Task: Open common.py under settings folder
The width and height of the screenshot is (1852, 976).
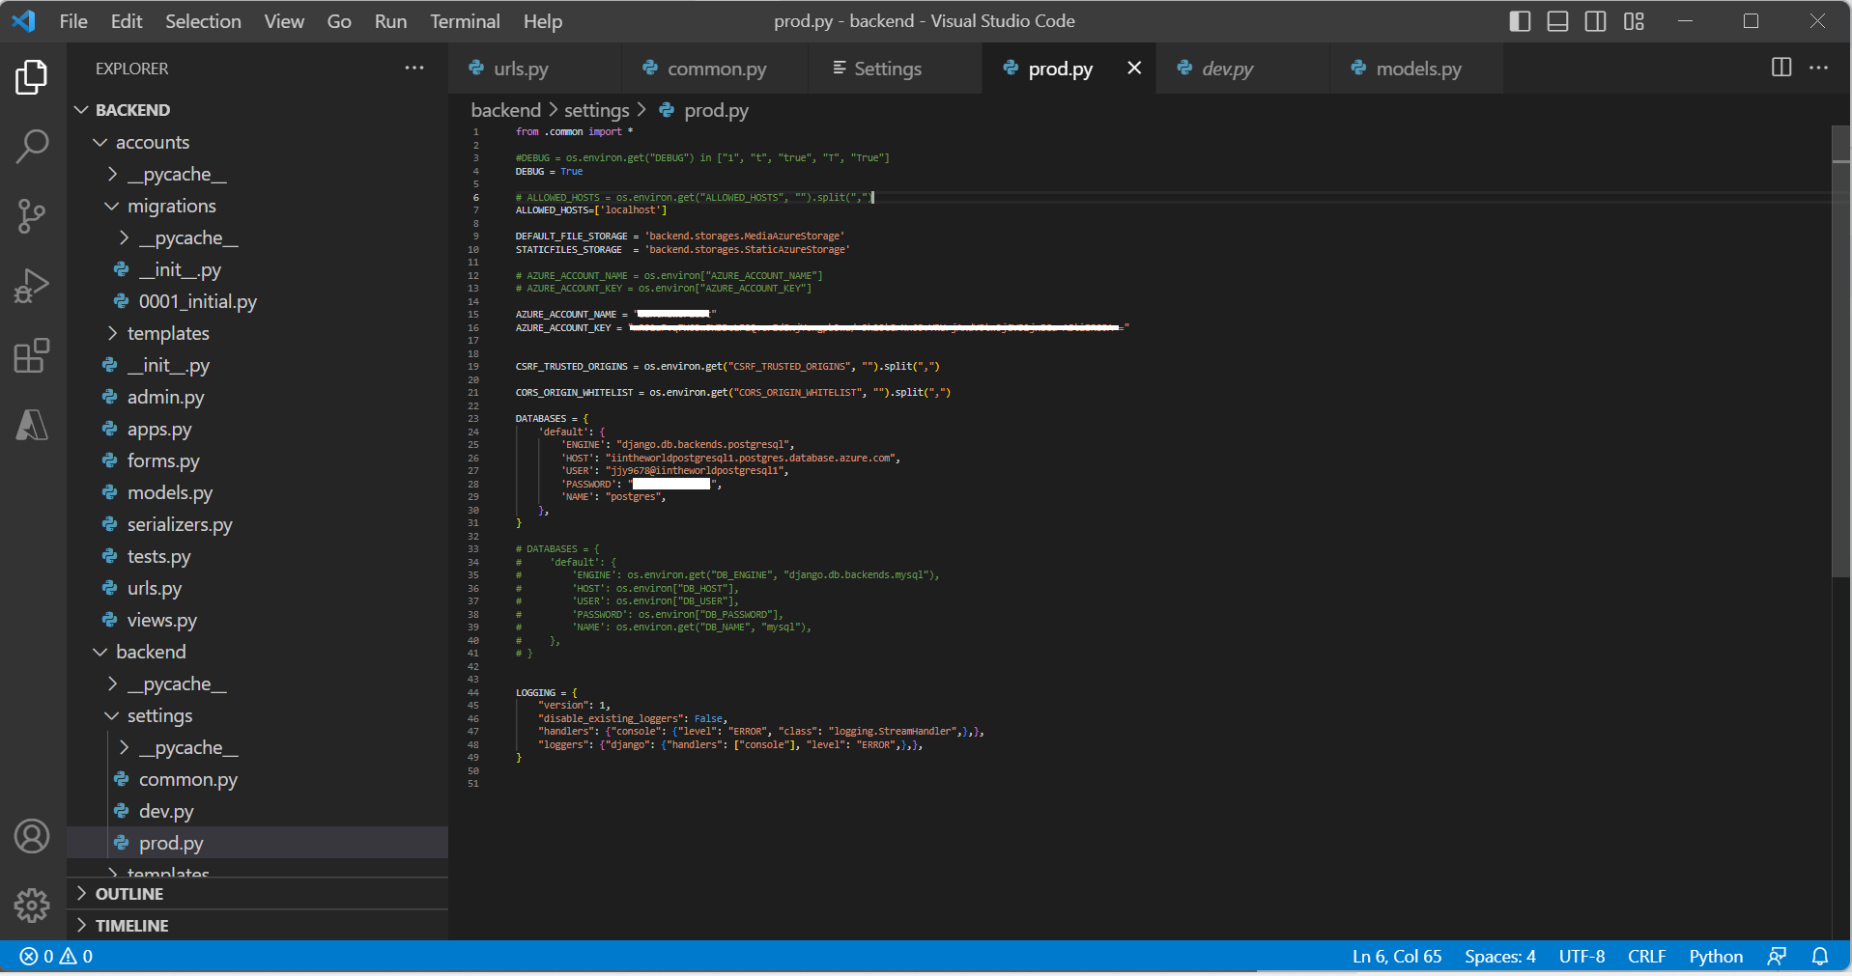Action: (x=257, y=779)
